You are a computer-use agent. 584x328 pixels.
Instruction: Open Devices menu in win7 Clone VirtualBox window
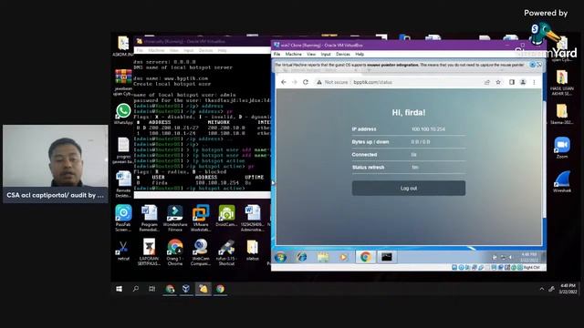click(x=343, y=55)
